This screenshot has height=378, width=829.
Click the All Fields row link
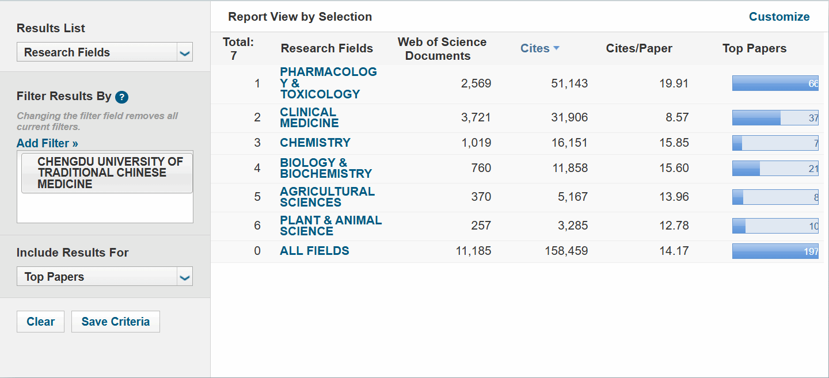coord(314,251)
